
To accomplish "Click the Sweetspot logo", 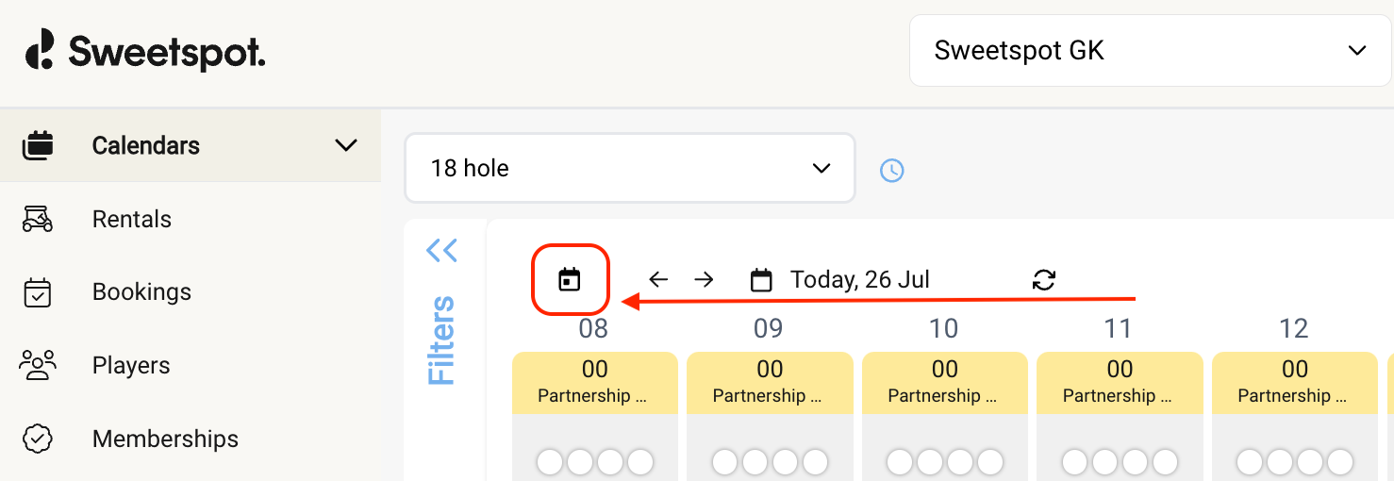I will pos(145,50).
